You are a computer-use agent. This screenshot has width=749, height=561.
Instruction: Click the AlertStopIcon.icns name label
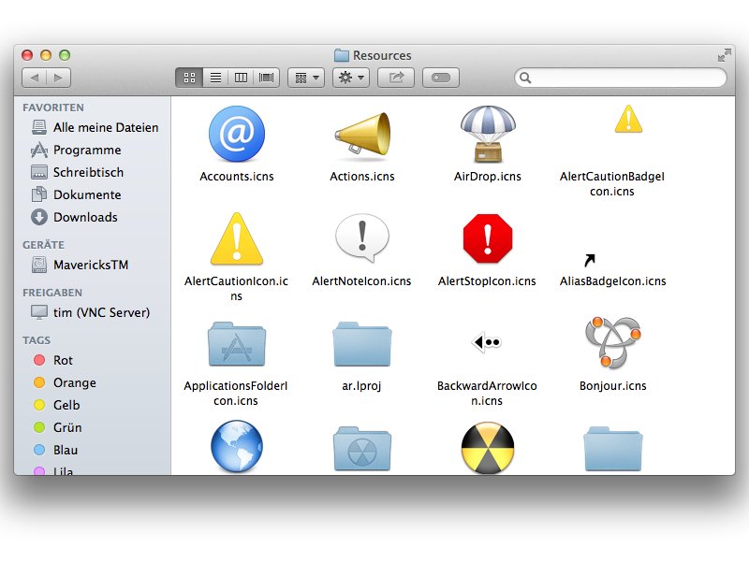click(487, 281)
